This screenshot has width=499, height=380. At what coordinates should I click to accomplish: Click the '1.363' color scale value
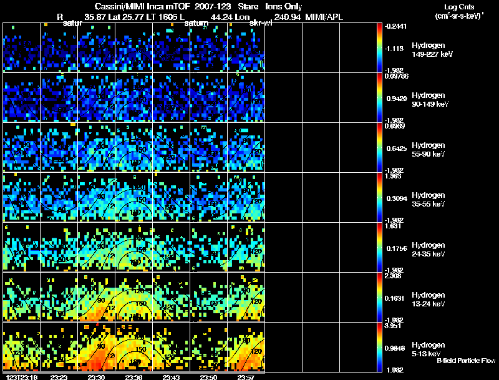click(393, 176)
